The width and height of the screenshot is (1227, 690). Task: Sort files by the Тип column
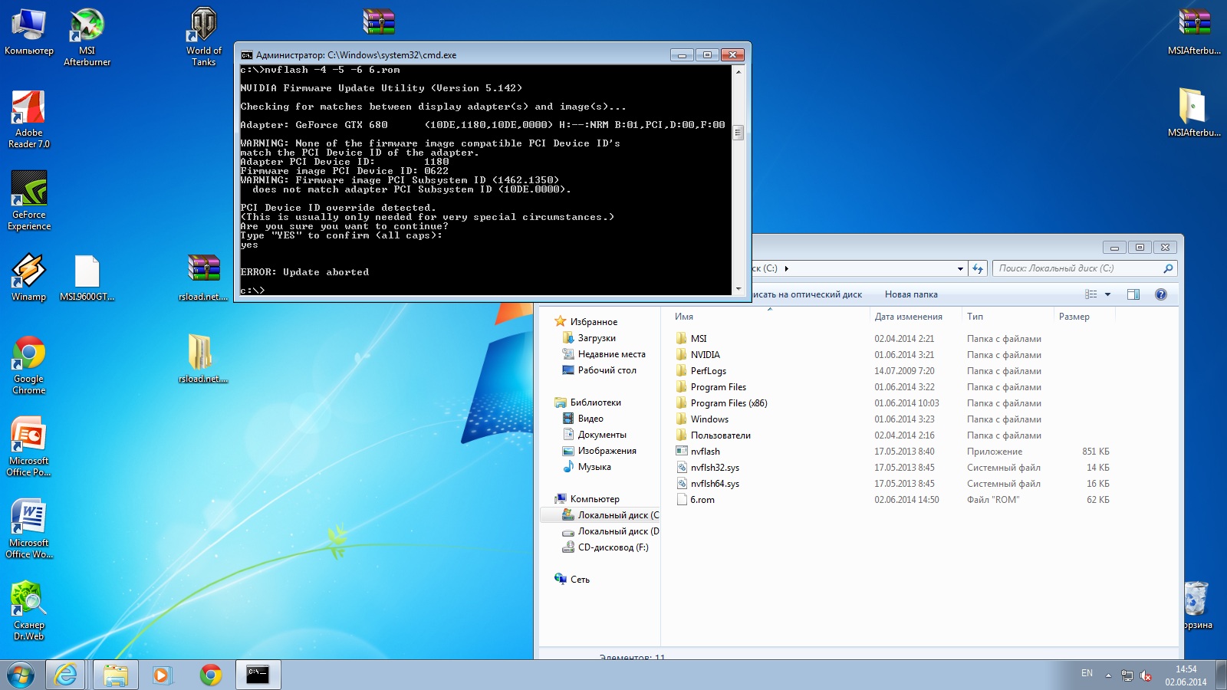[x=1006, y=317]
